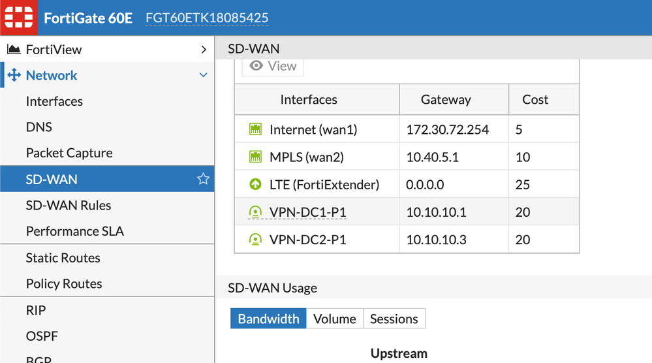This screenshot has width=652, height=363.
Task: Click the VPN-DC2-P1 tunnel icon
Action: (x=255, y=240)
